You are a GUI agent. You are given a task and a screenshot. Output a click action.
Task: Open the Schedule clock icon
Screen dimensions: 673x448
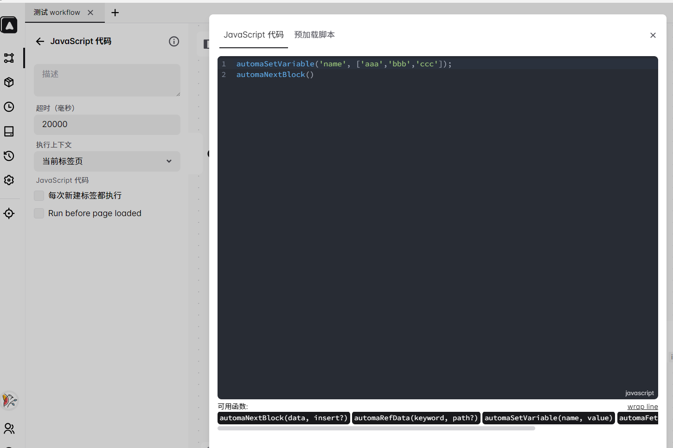coord(9,107)
